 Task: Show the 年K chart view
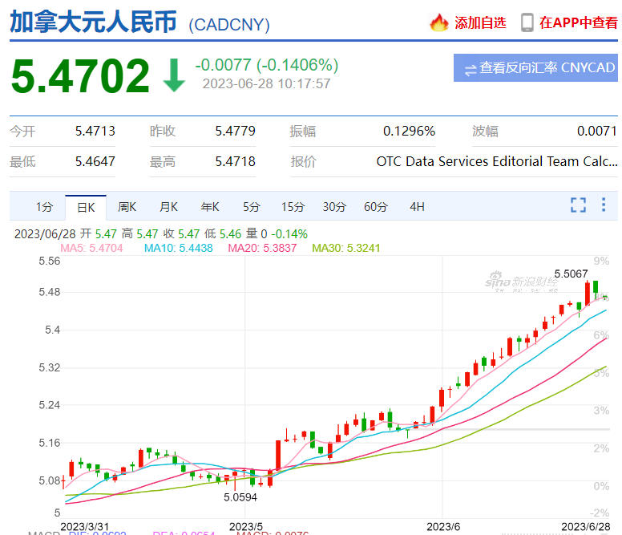click(210, 207)
